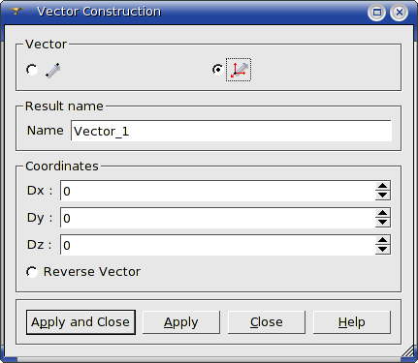Maximize the Vector Construction window
Viewport: 418px width, 363px height.
click(x=376, y=13)
